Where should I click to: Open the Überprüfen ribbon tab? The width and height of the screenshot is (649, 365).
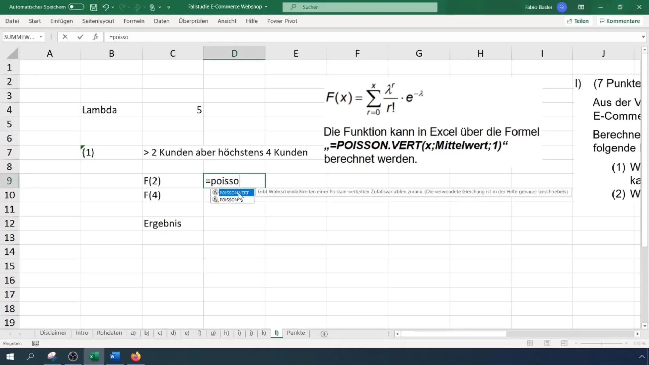point(193,21)
